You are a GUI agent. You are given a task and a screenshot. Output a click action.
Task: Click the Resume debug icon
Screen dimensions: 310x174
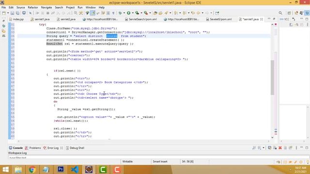(x=37, y=13)
